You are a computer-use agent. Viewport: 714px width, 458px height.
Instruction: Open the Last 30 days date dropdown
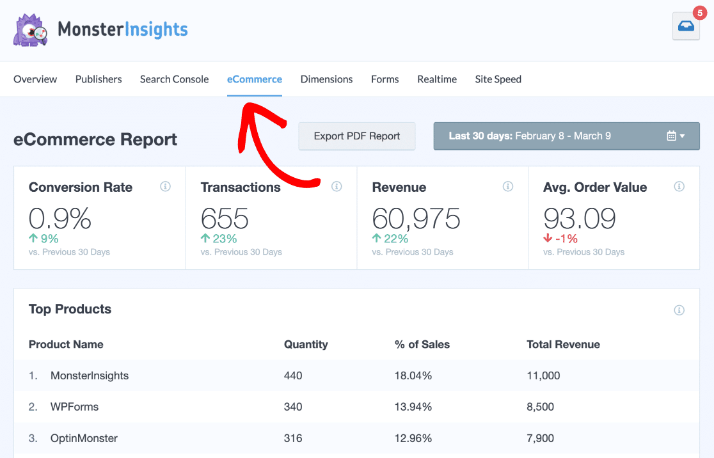566,136
